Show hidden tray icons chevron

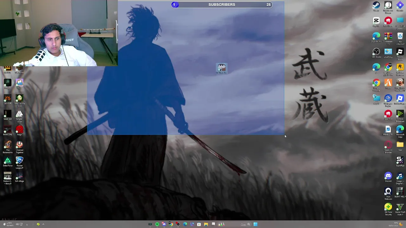(43, 224)
